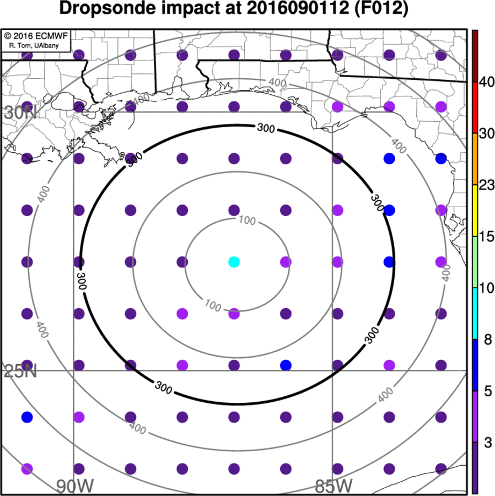
Task: Click the "300" label on the bold contour's left side
Action: point(81,281)
